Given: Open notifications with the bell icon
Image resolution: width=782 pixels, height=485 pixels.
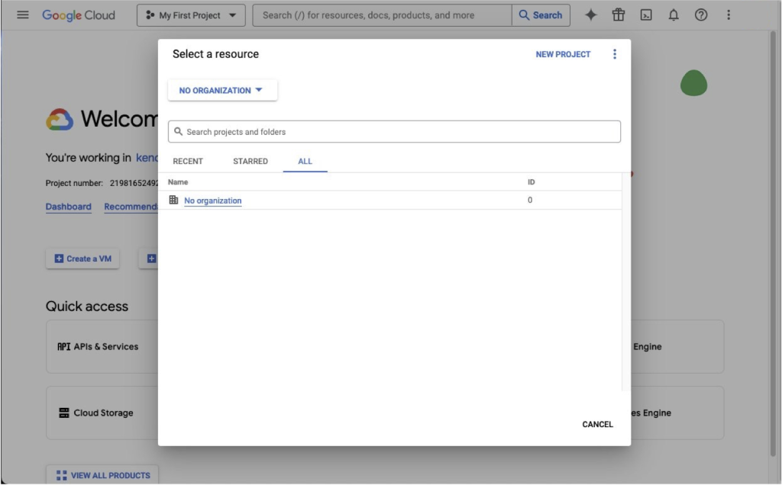Looking at the screenshot, I should coord(674,14).
